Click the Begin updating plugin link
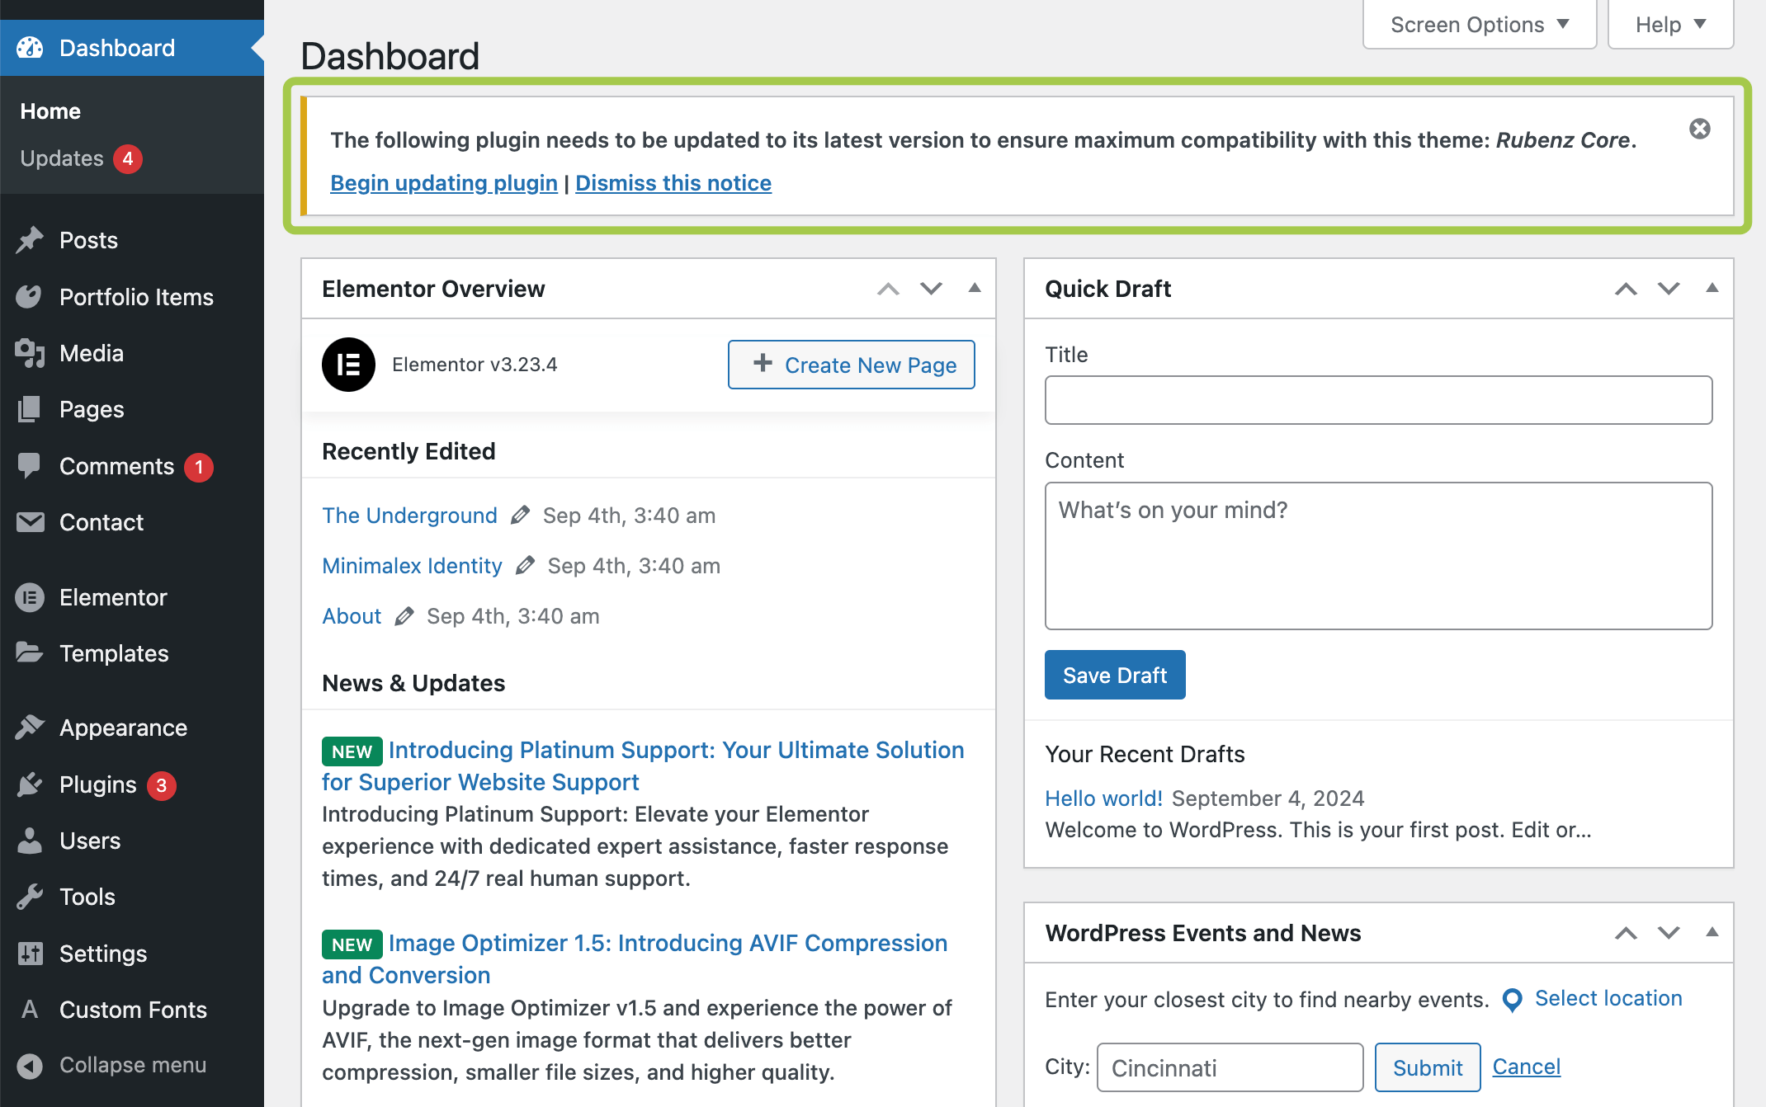This screenshot has width=1766, height=1107. click(443, 183)
